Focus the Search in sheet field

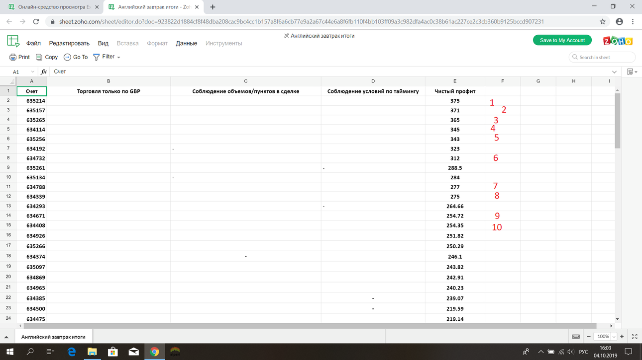point(602,57)
